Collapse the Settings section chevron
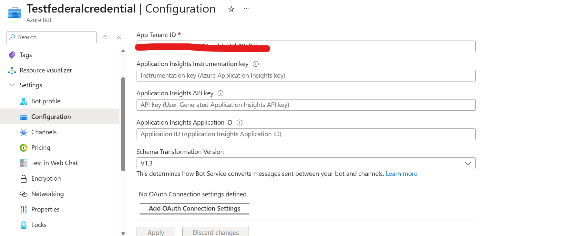Image resolution: width=565 pixels, height=236 pixels. coord(12,85)
